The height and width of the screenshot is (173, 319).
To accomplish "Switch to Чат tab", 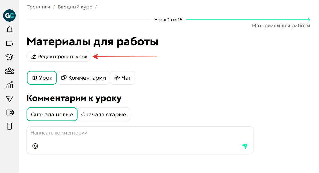I will click(123, 78).
